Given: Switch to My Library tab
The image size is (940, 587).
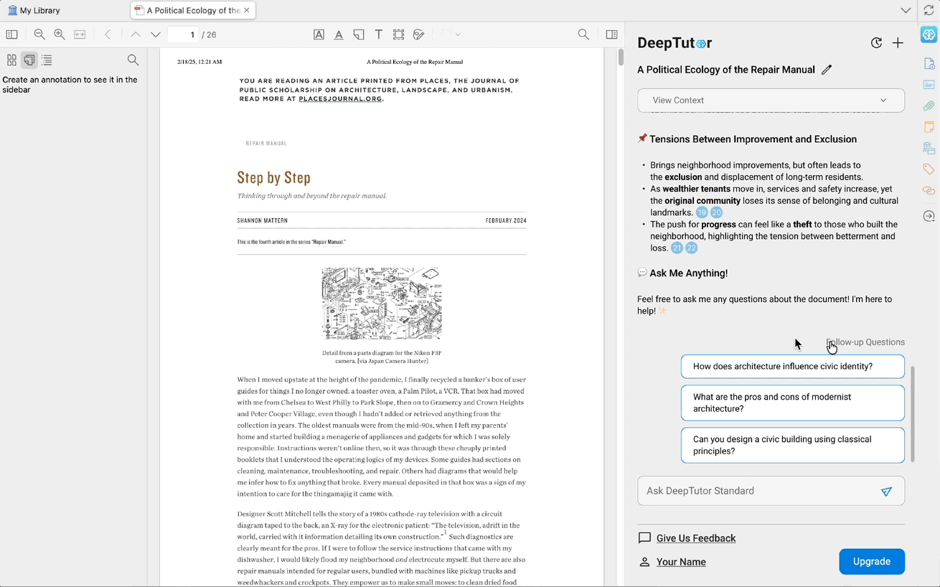Looking at the screenshot, I should pyautogui.click(x=34, y=11).
